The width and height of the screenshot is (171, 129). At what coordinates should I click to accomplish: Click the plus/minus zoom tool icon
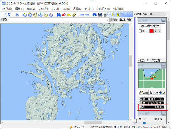(x=6, y=14)
